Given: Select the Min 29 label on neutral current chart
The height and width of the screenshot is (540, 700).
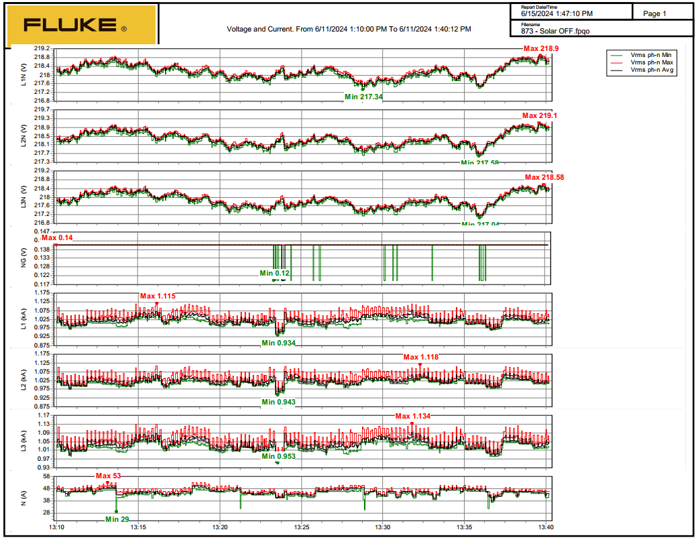Looking at the screenshot, I should pos(117,519).
